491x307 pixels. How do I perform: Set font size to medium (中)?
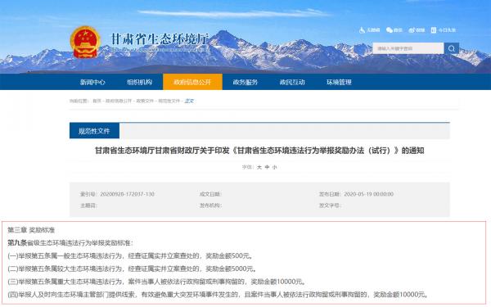267,167
